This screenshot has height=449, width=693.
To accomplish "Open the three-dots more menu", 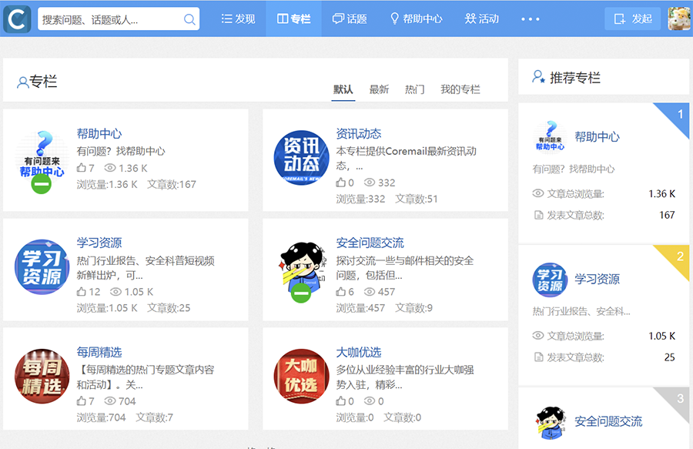I will pyautogui.click(x=531, y=19).
